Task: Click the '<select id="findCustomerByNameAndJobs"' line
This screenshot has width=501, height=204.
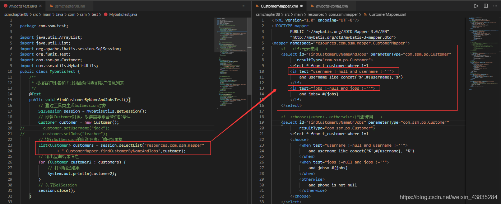Action: tap(366, 54)
